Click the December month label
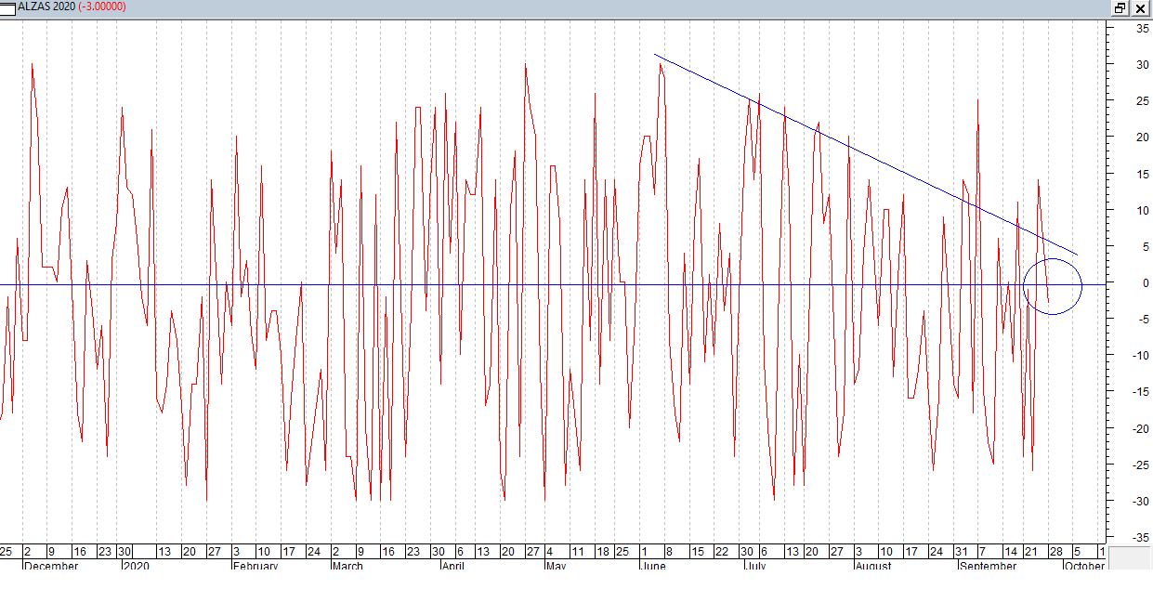Viewport: 1153px width, 589px height. click(51, 566)
